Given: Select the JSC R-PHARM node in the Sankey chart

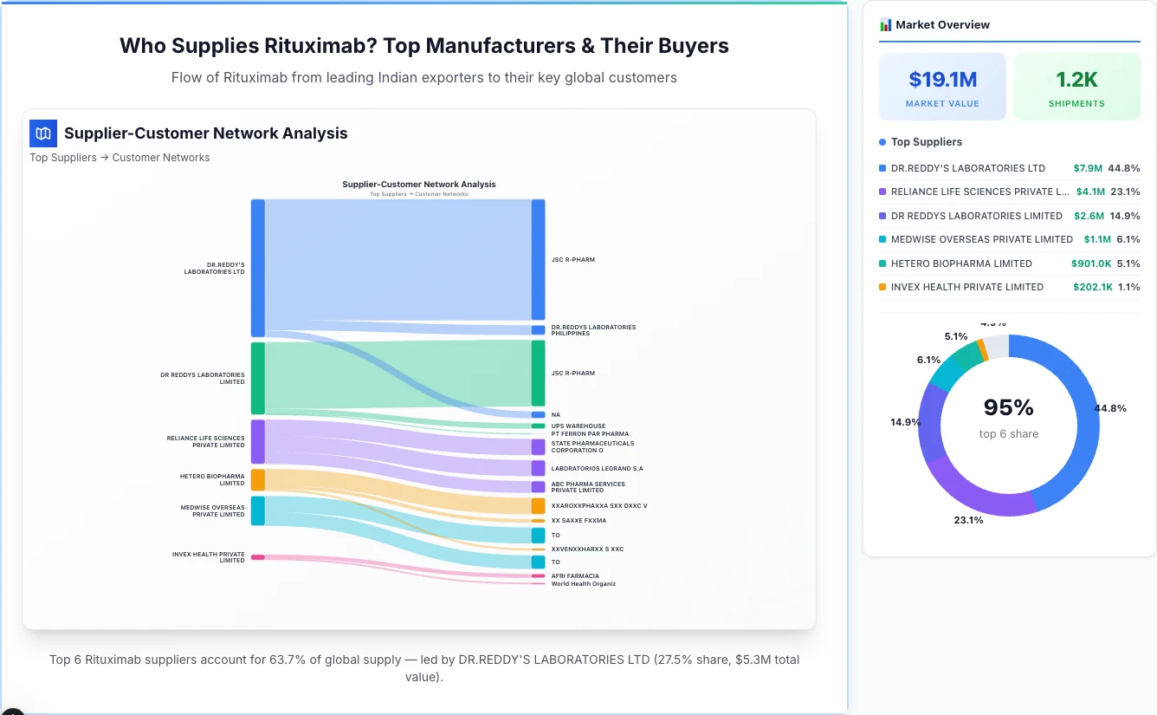Looking at the screenshot, I should 537,259.
